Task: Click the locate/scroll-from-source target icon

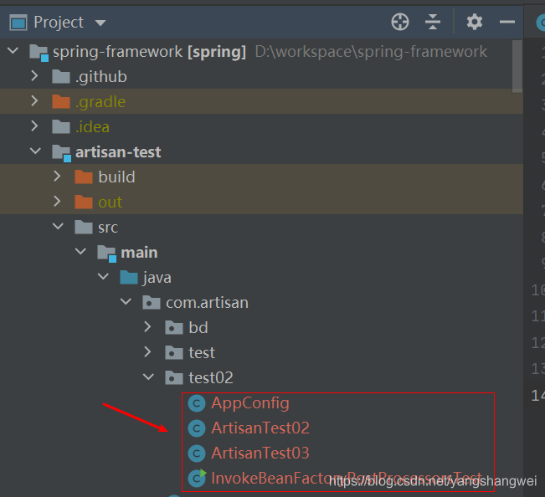Action: (x=400, y=22)
